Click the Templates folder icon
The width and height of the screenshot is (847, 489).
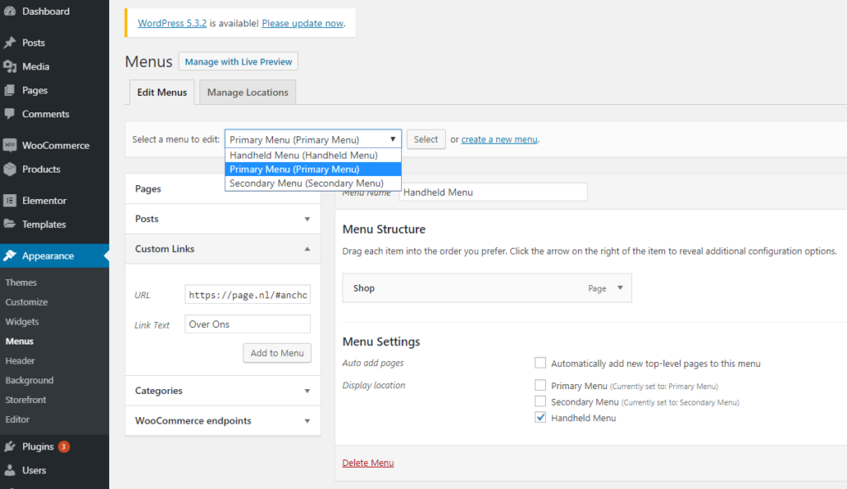coord(10,224)
